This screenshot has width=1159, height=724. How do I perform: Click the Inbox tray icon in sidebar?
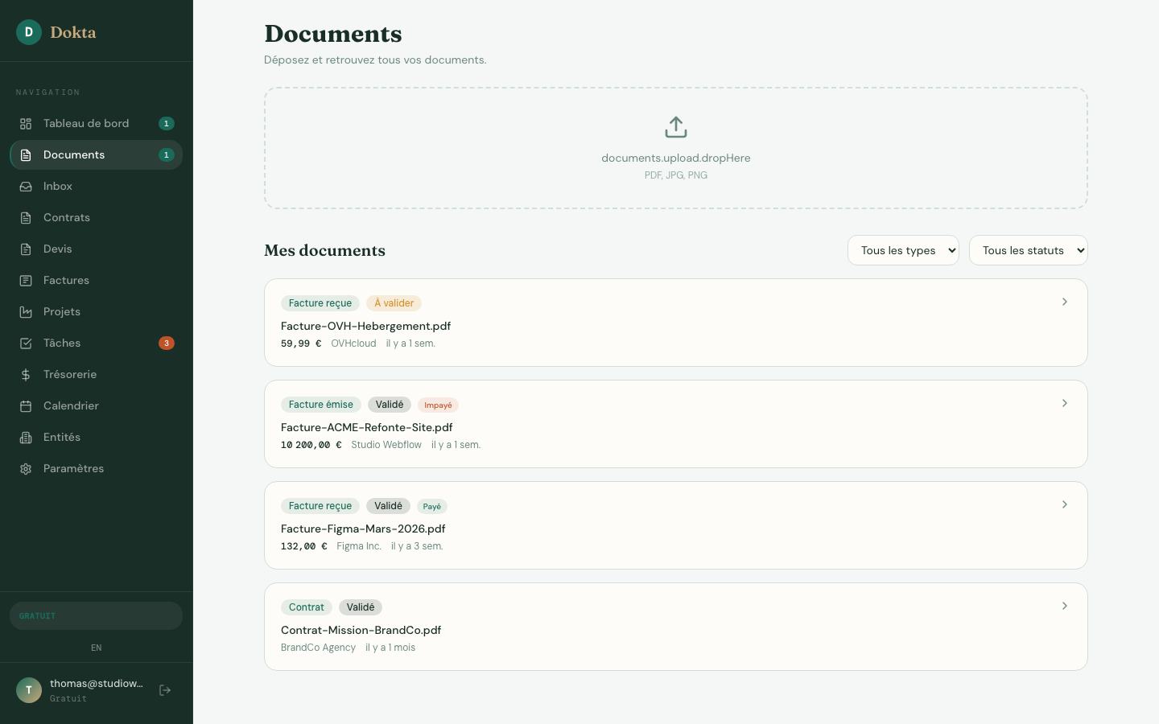[26, 187]
